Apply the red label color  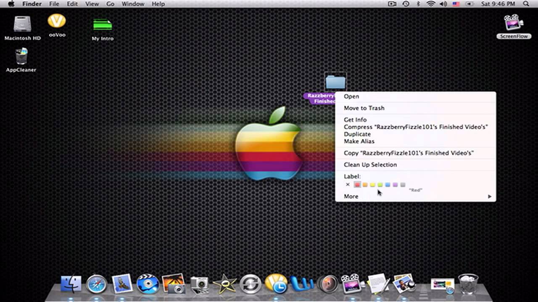[357, 185]
